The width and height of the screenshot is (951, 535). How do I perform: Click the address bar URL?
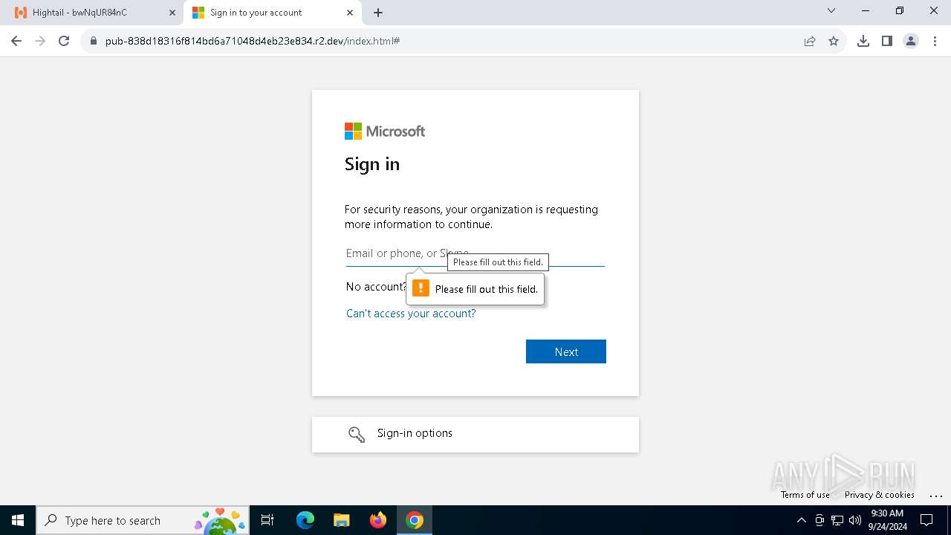(253, 41)
